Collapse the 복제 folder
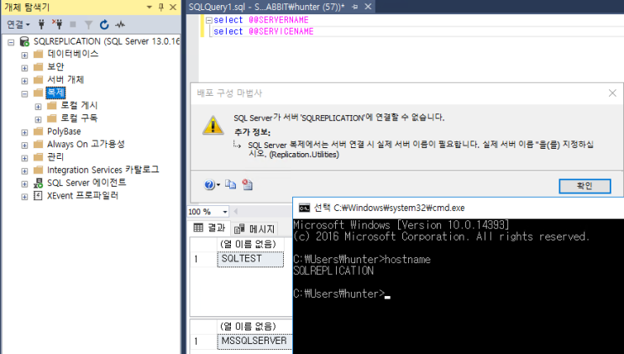This screenshot has height=354, width=624. tap(24, 93)
